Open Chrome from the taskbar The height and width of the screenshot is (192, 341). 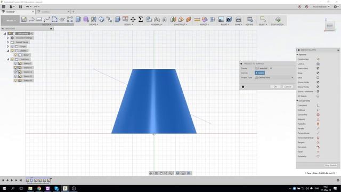coord(39,188)
